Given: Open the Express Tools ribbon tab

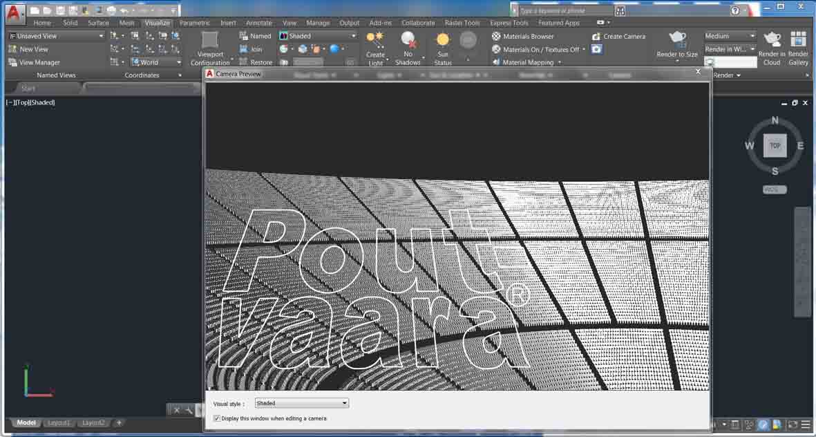Looking at the screenshot, I should pos(509,23).
